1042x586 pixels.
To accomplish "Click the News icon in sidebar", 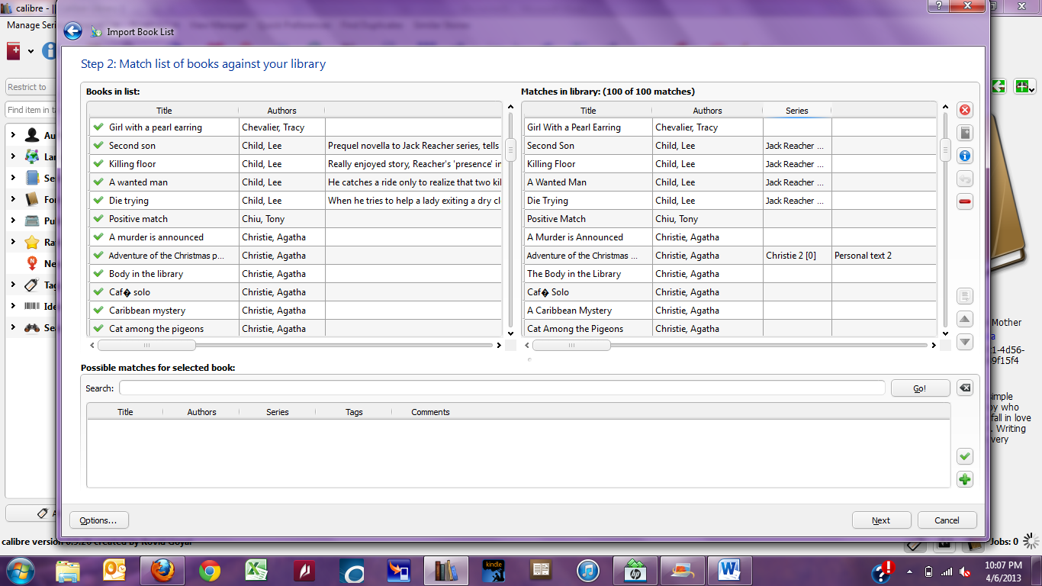I will click(32, 263).
